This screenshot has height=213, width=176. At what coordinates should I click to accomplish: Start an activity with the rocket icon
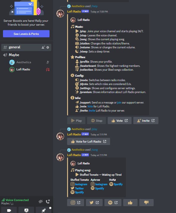44,210
